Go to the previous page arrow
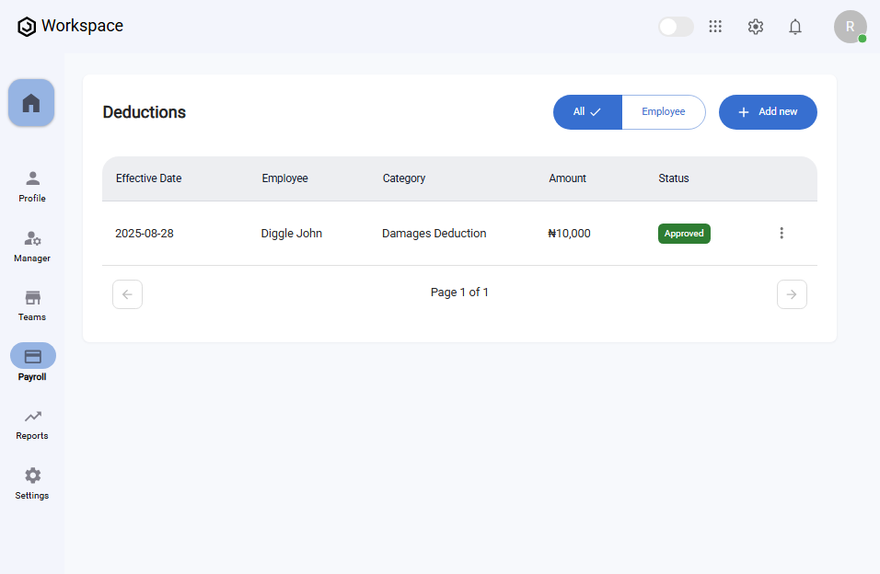The height and width of the screenshot is (574, 880). 127,294
